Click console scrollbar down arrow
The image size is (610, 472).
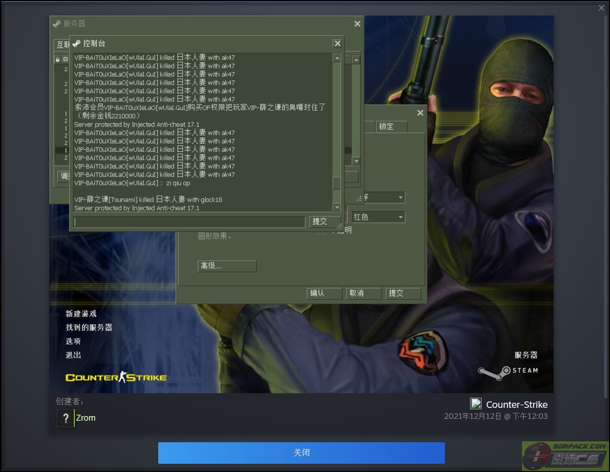click(x=337, y=208)
